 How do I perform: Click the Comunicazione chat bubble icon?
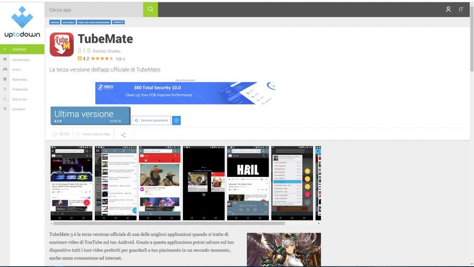(5, 59)
